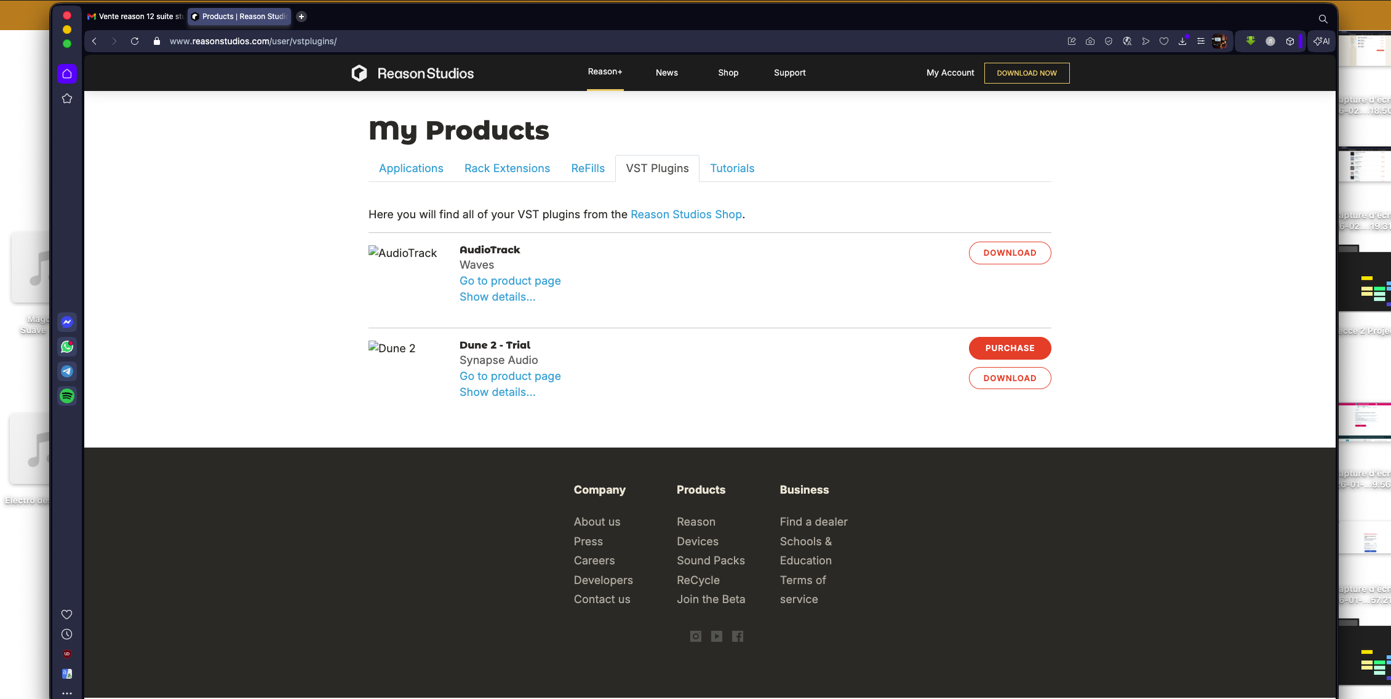Open Contact us in the footer

tap(602, 599)
